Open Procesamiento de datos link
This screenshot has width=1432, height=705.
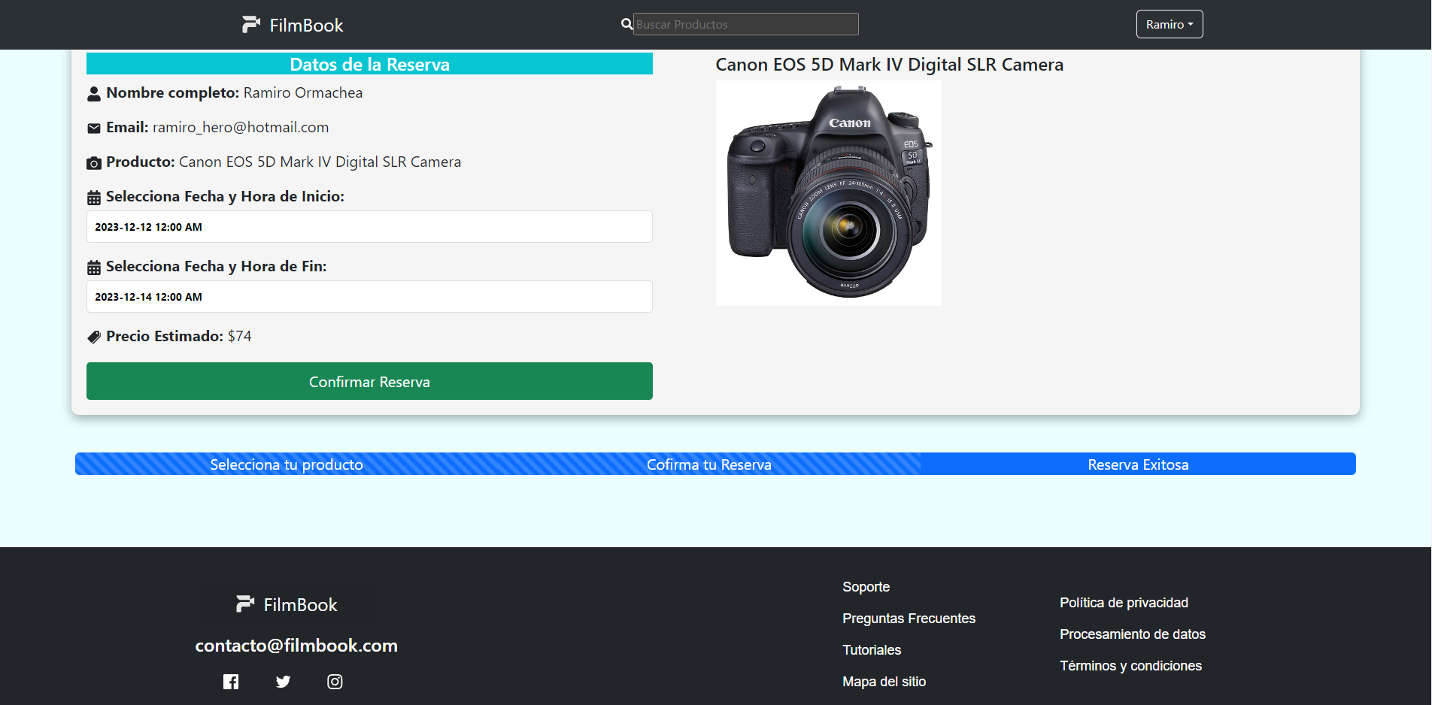click(x=1133, y=634)
